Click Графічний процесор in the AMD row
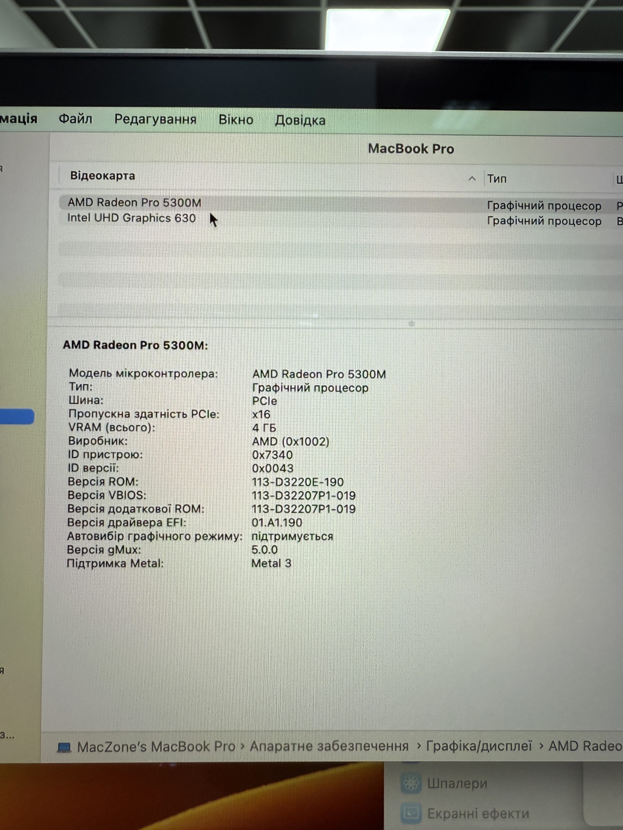The height and width of the screenshot is (830, 623). click(544, 206)
